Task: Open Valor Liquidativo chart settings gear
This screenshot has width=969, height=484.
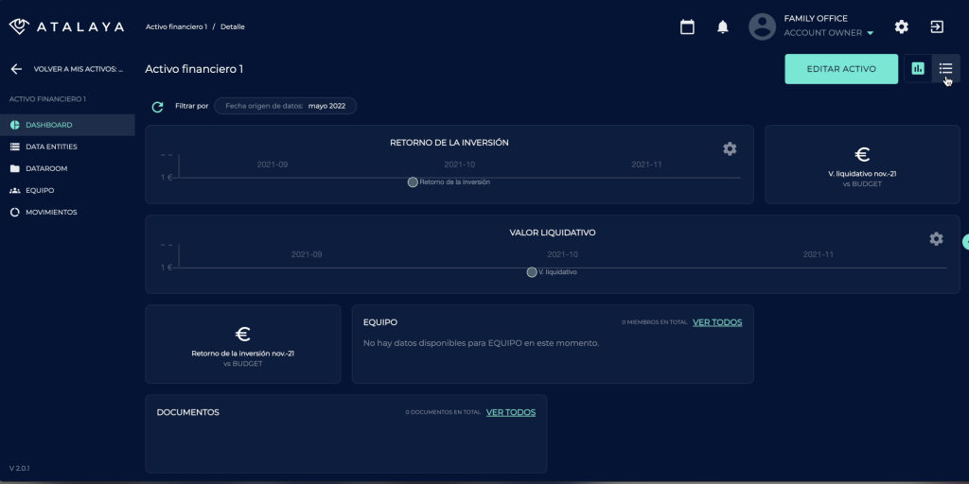Action: [936, 238]
